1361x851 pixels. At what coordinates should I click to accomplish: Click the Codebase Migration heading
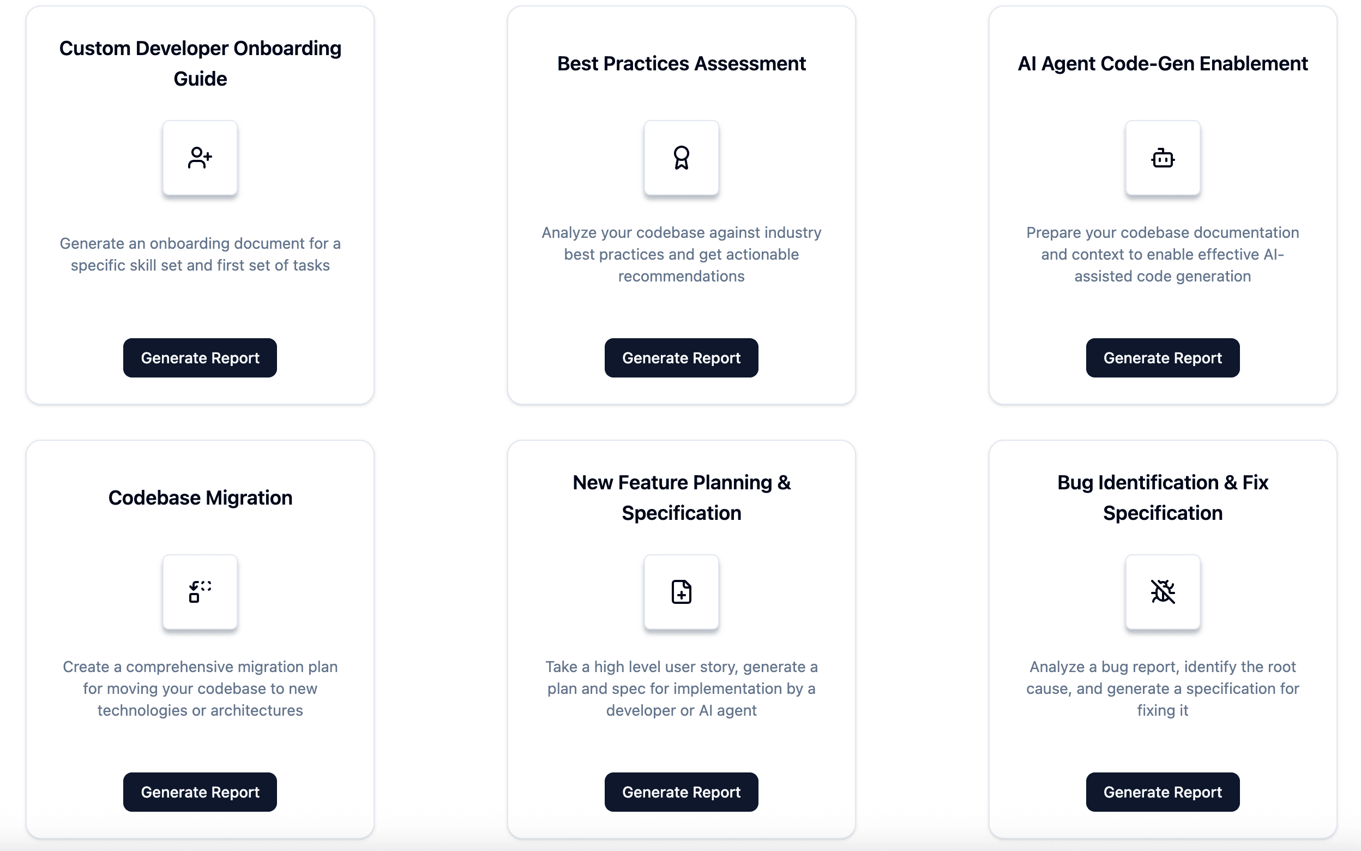(200, 497)
